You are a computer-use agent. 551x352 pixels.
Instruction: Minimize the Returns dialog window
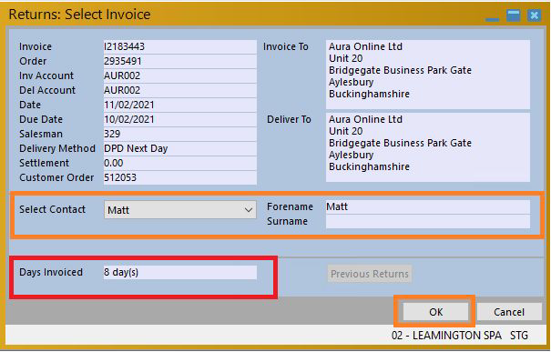(x=492, y=15)
